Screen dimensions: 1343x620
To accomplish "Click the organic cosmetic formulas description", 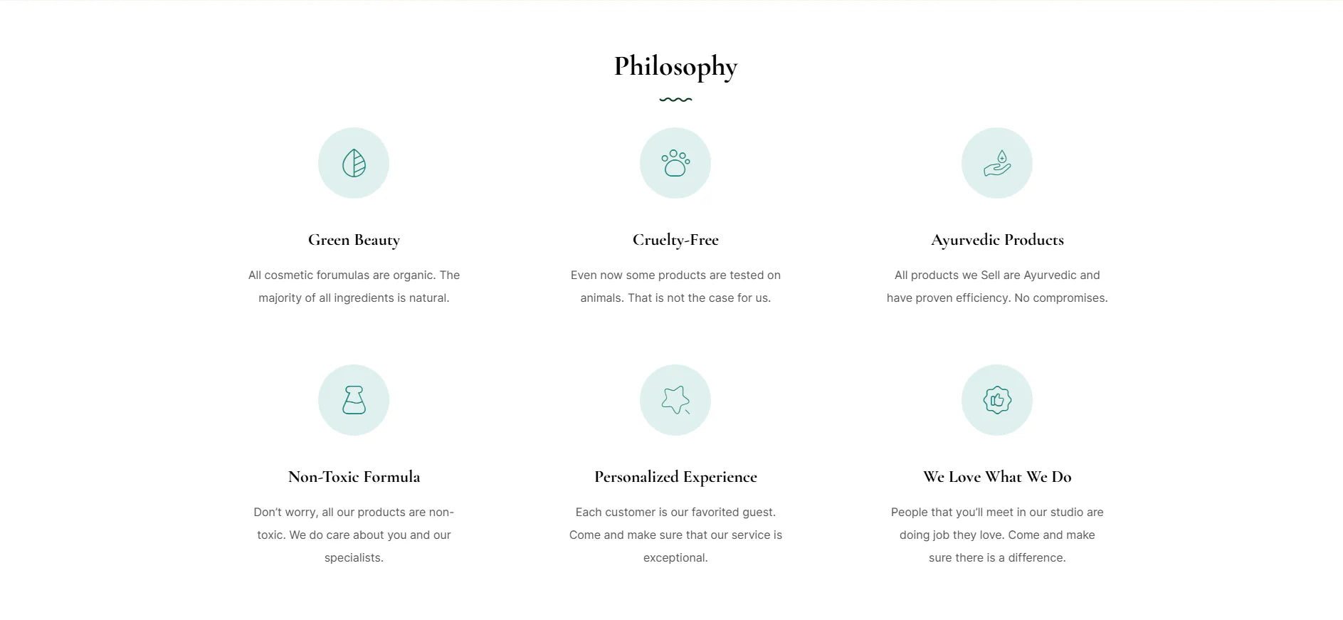I will [354, 286].
